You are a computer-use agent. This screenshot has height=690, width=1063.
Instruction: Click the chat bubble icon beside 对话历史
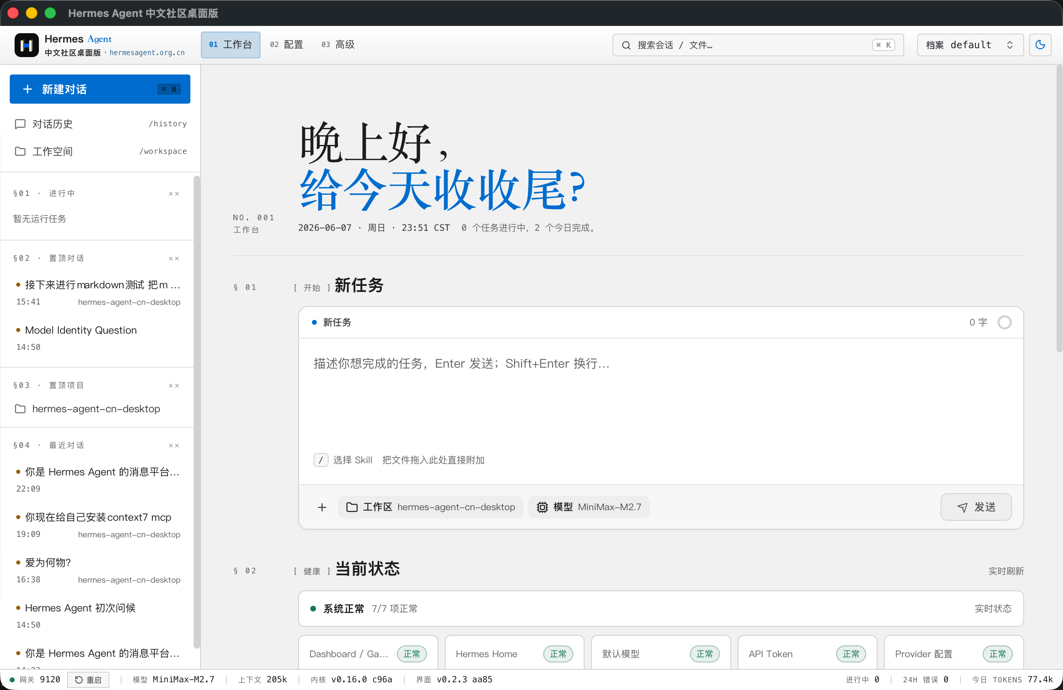click(20, 124)
